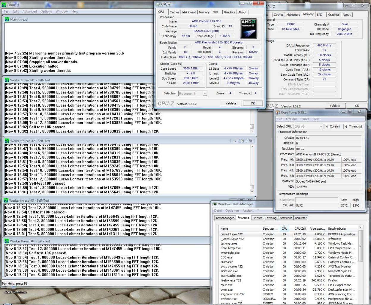
Task: Maximize the Worker thread #2 window
Action: point(242,141)
